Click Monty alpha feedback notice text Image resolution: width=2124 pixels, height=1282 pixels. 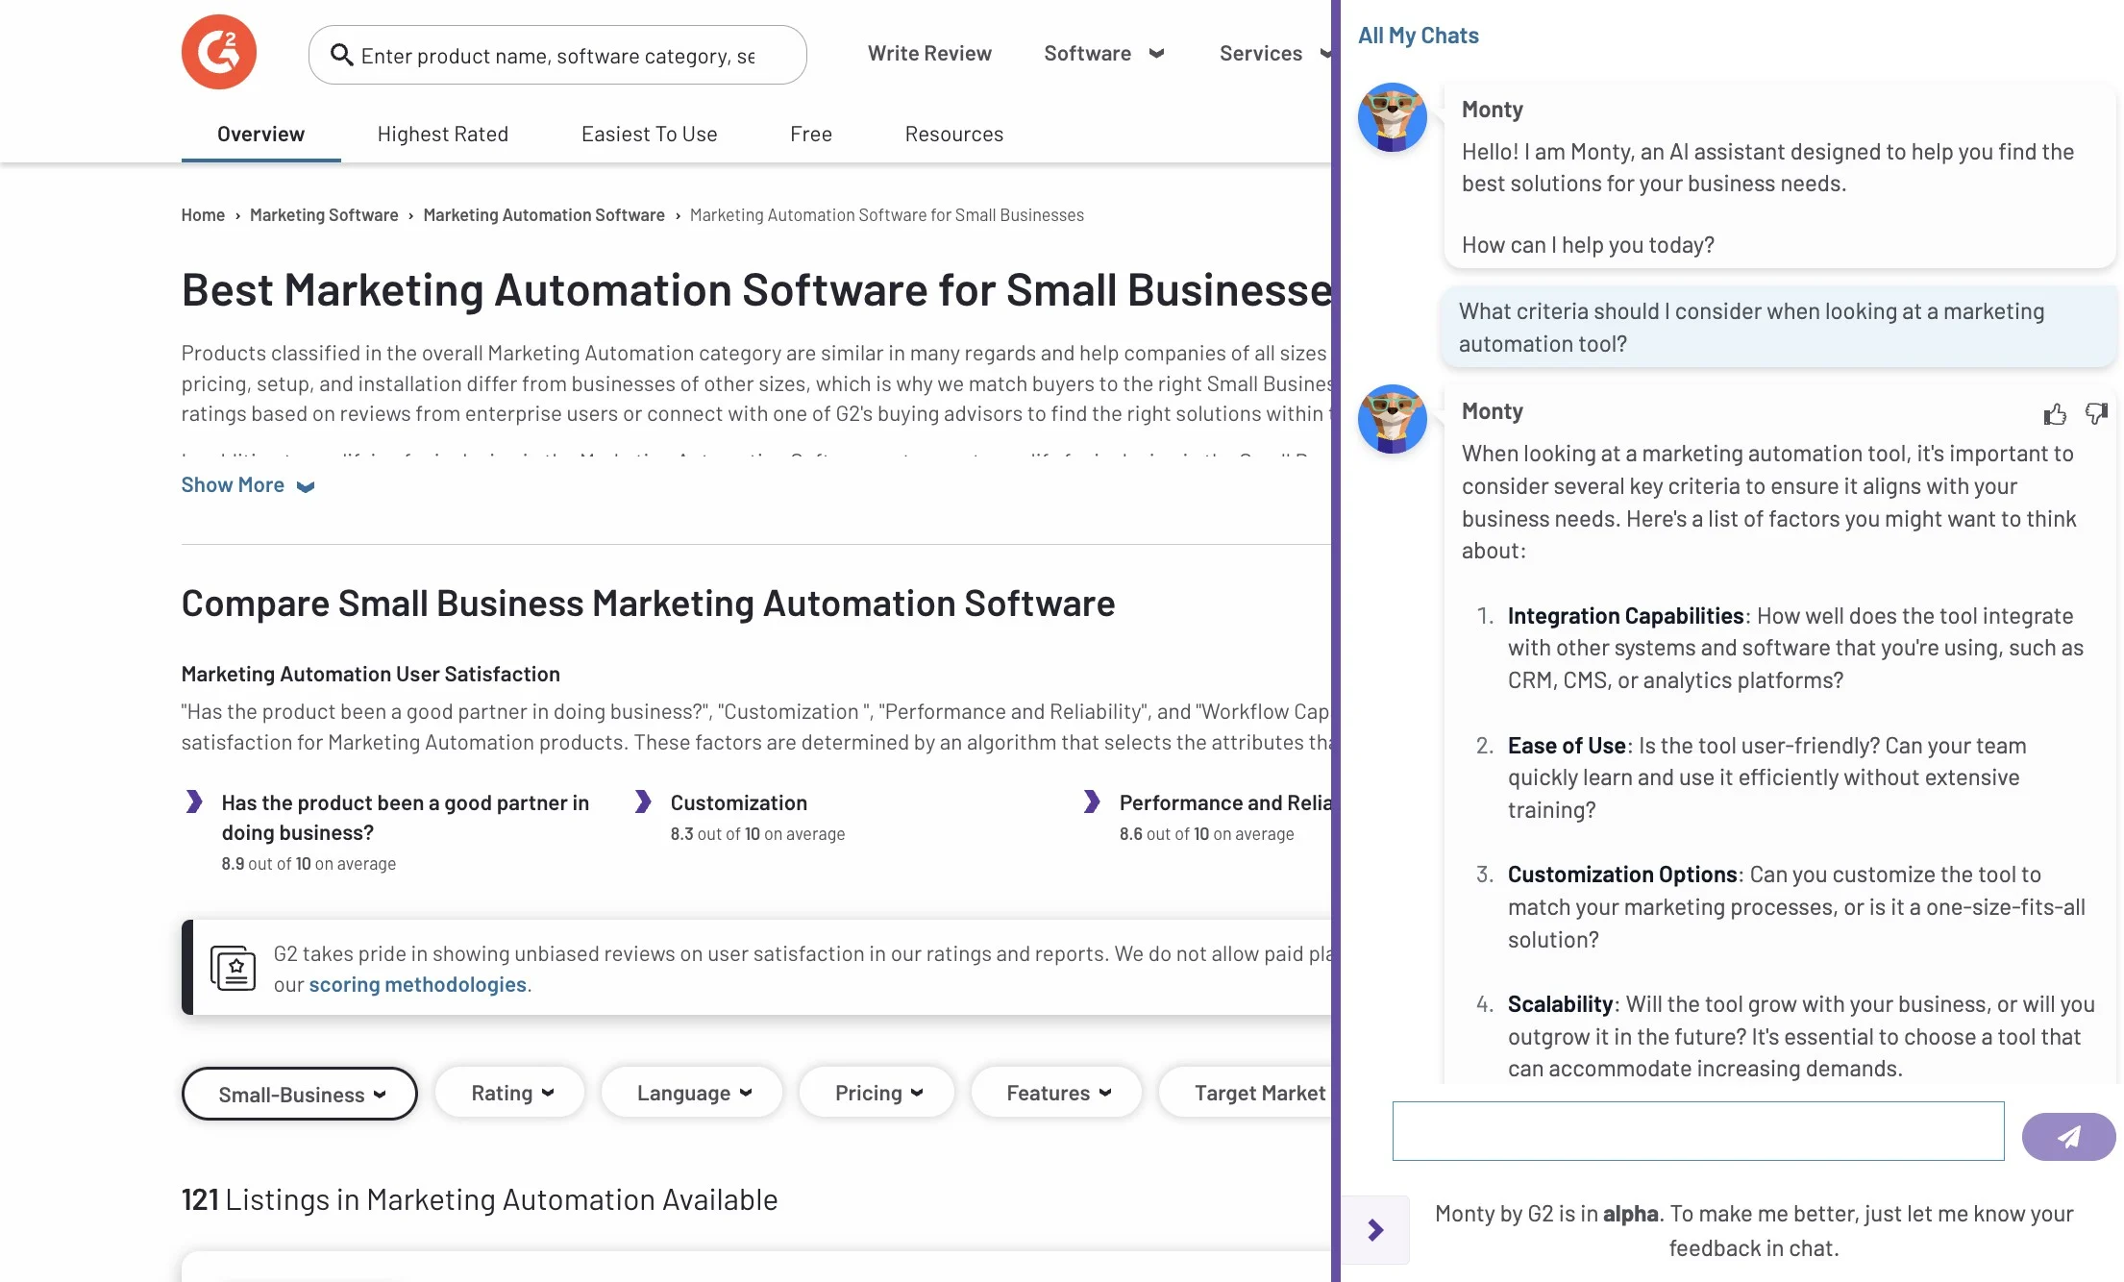1754,1230
